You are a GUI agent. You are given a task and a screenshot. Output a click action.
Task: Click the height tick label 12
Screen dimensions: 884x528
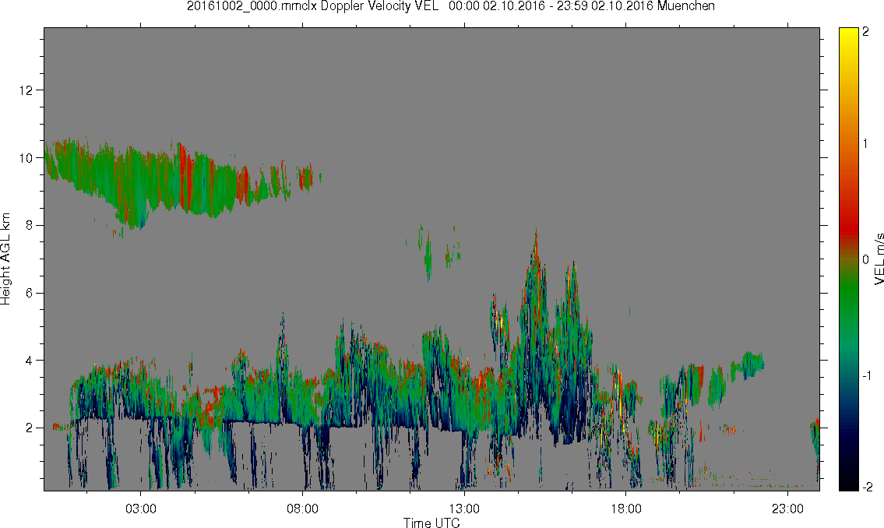pos(26,90)
